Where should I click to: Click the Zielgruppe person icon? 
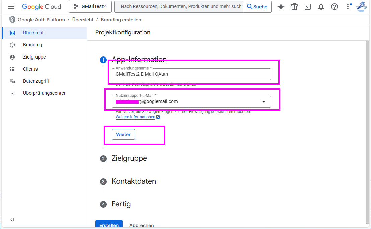12,57
